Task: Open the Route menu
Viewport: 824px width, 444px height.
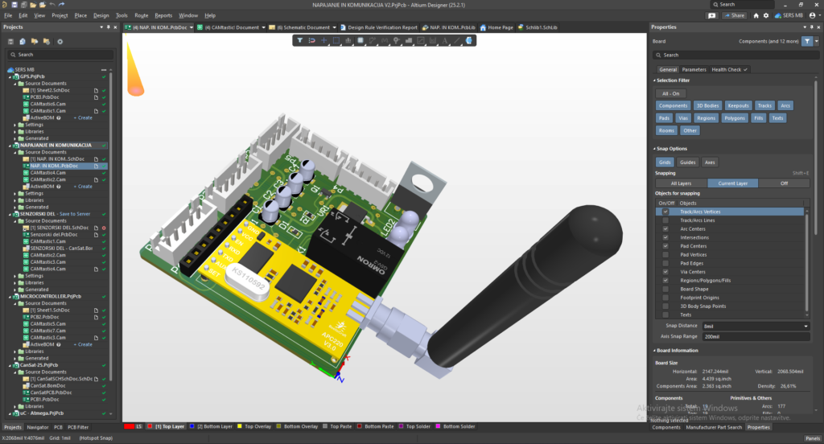Action: (x=142, y=15)
